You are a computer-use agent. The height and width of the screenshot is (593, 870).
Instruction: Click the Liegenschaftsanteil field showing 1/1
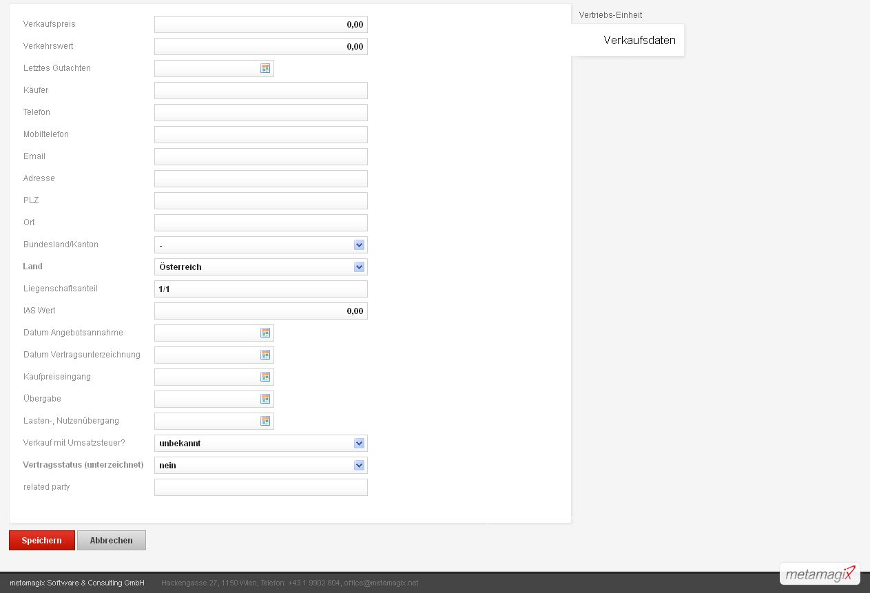pos(261,289)
